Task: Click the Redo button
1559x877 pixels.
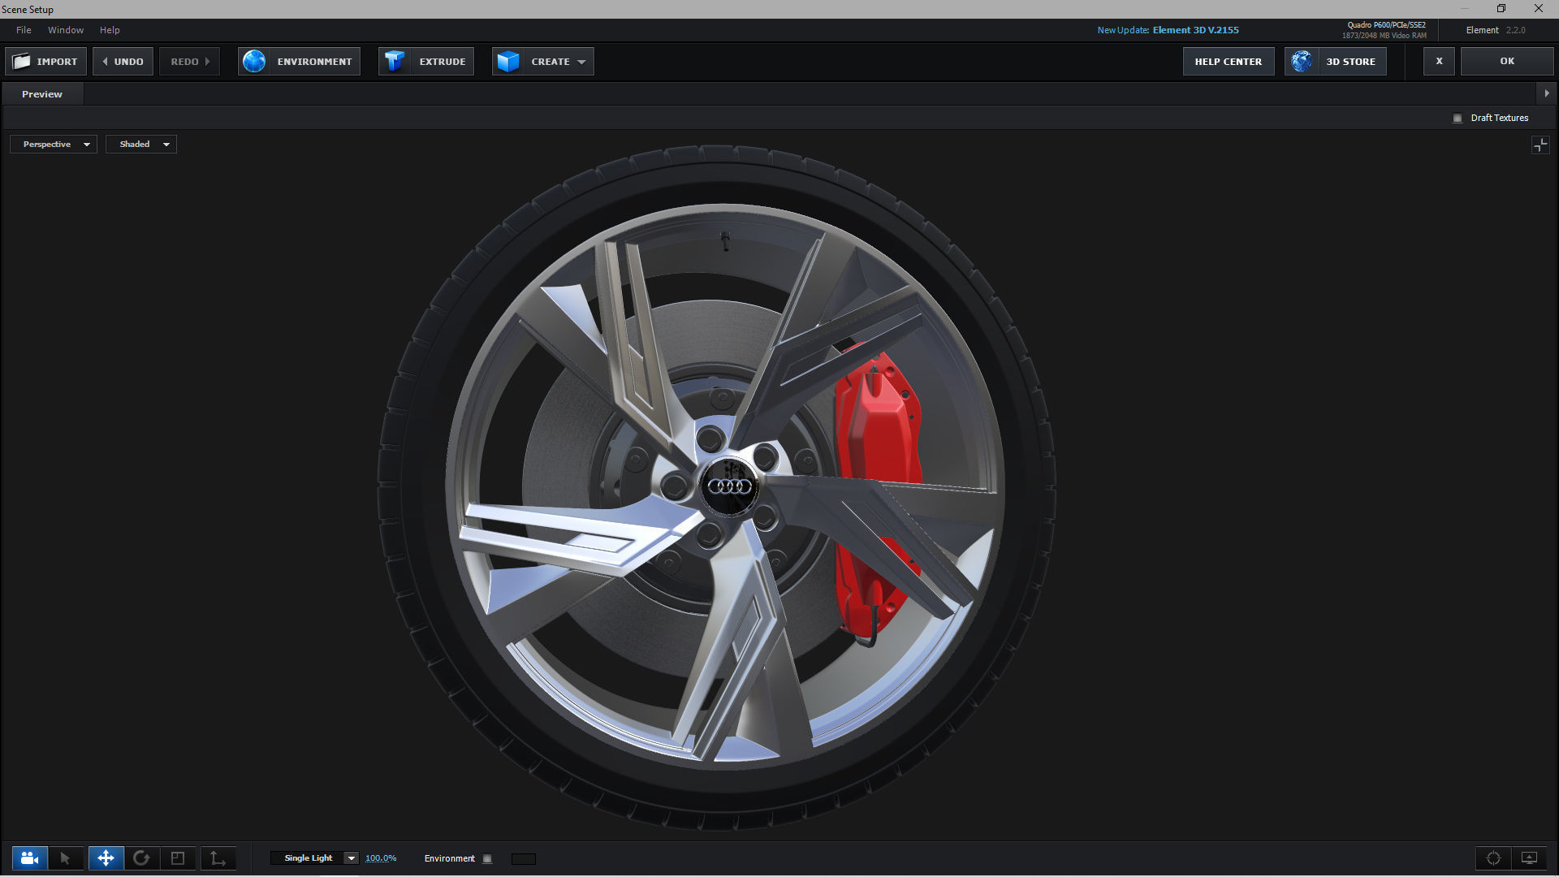Action: pyautogui.click(x=190, y=62)
